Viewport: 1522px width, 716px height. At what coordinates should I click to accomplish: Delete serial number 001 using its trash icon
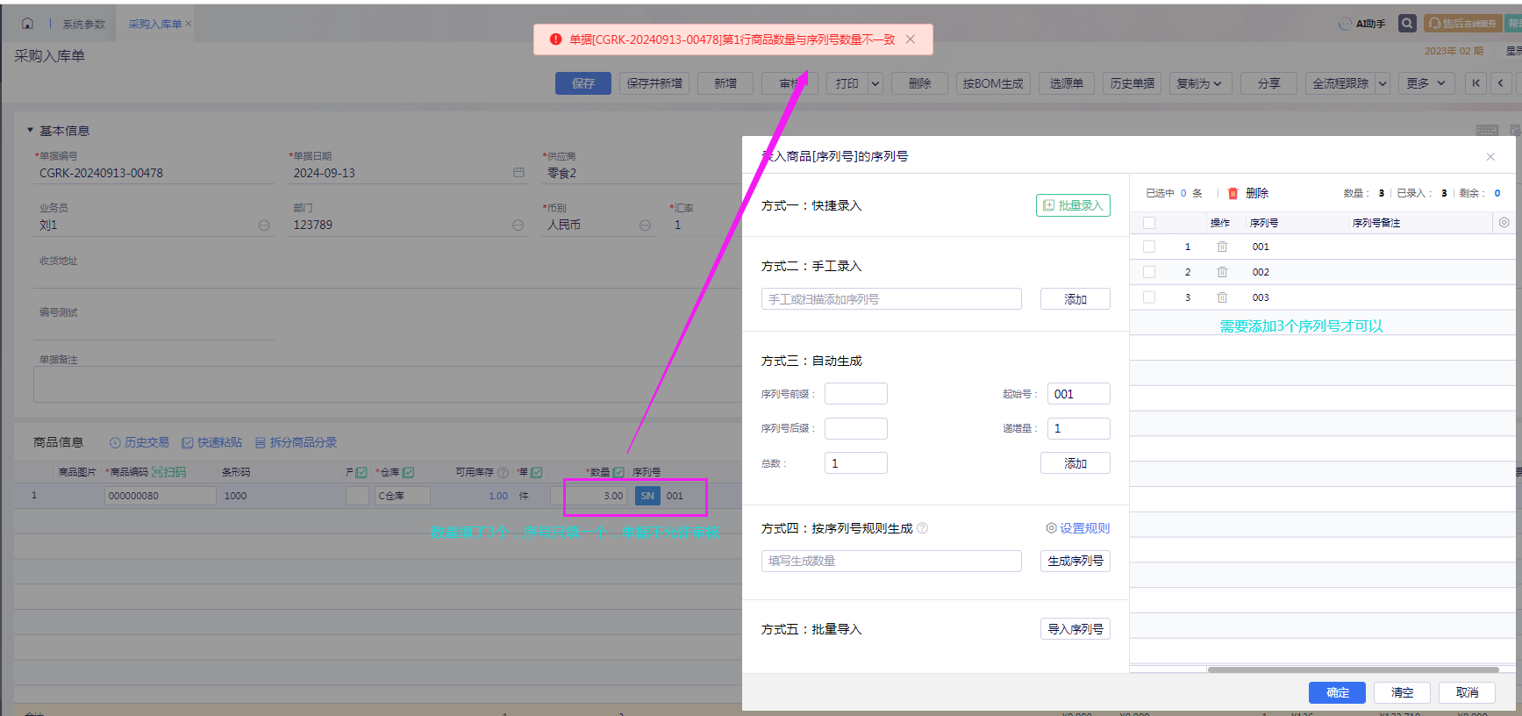1222,247
